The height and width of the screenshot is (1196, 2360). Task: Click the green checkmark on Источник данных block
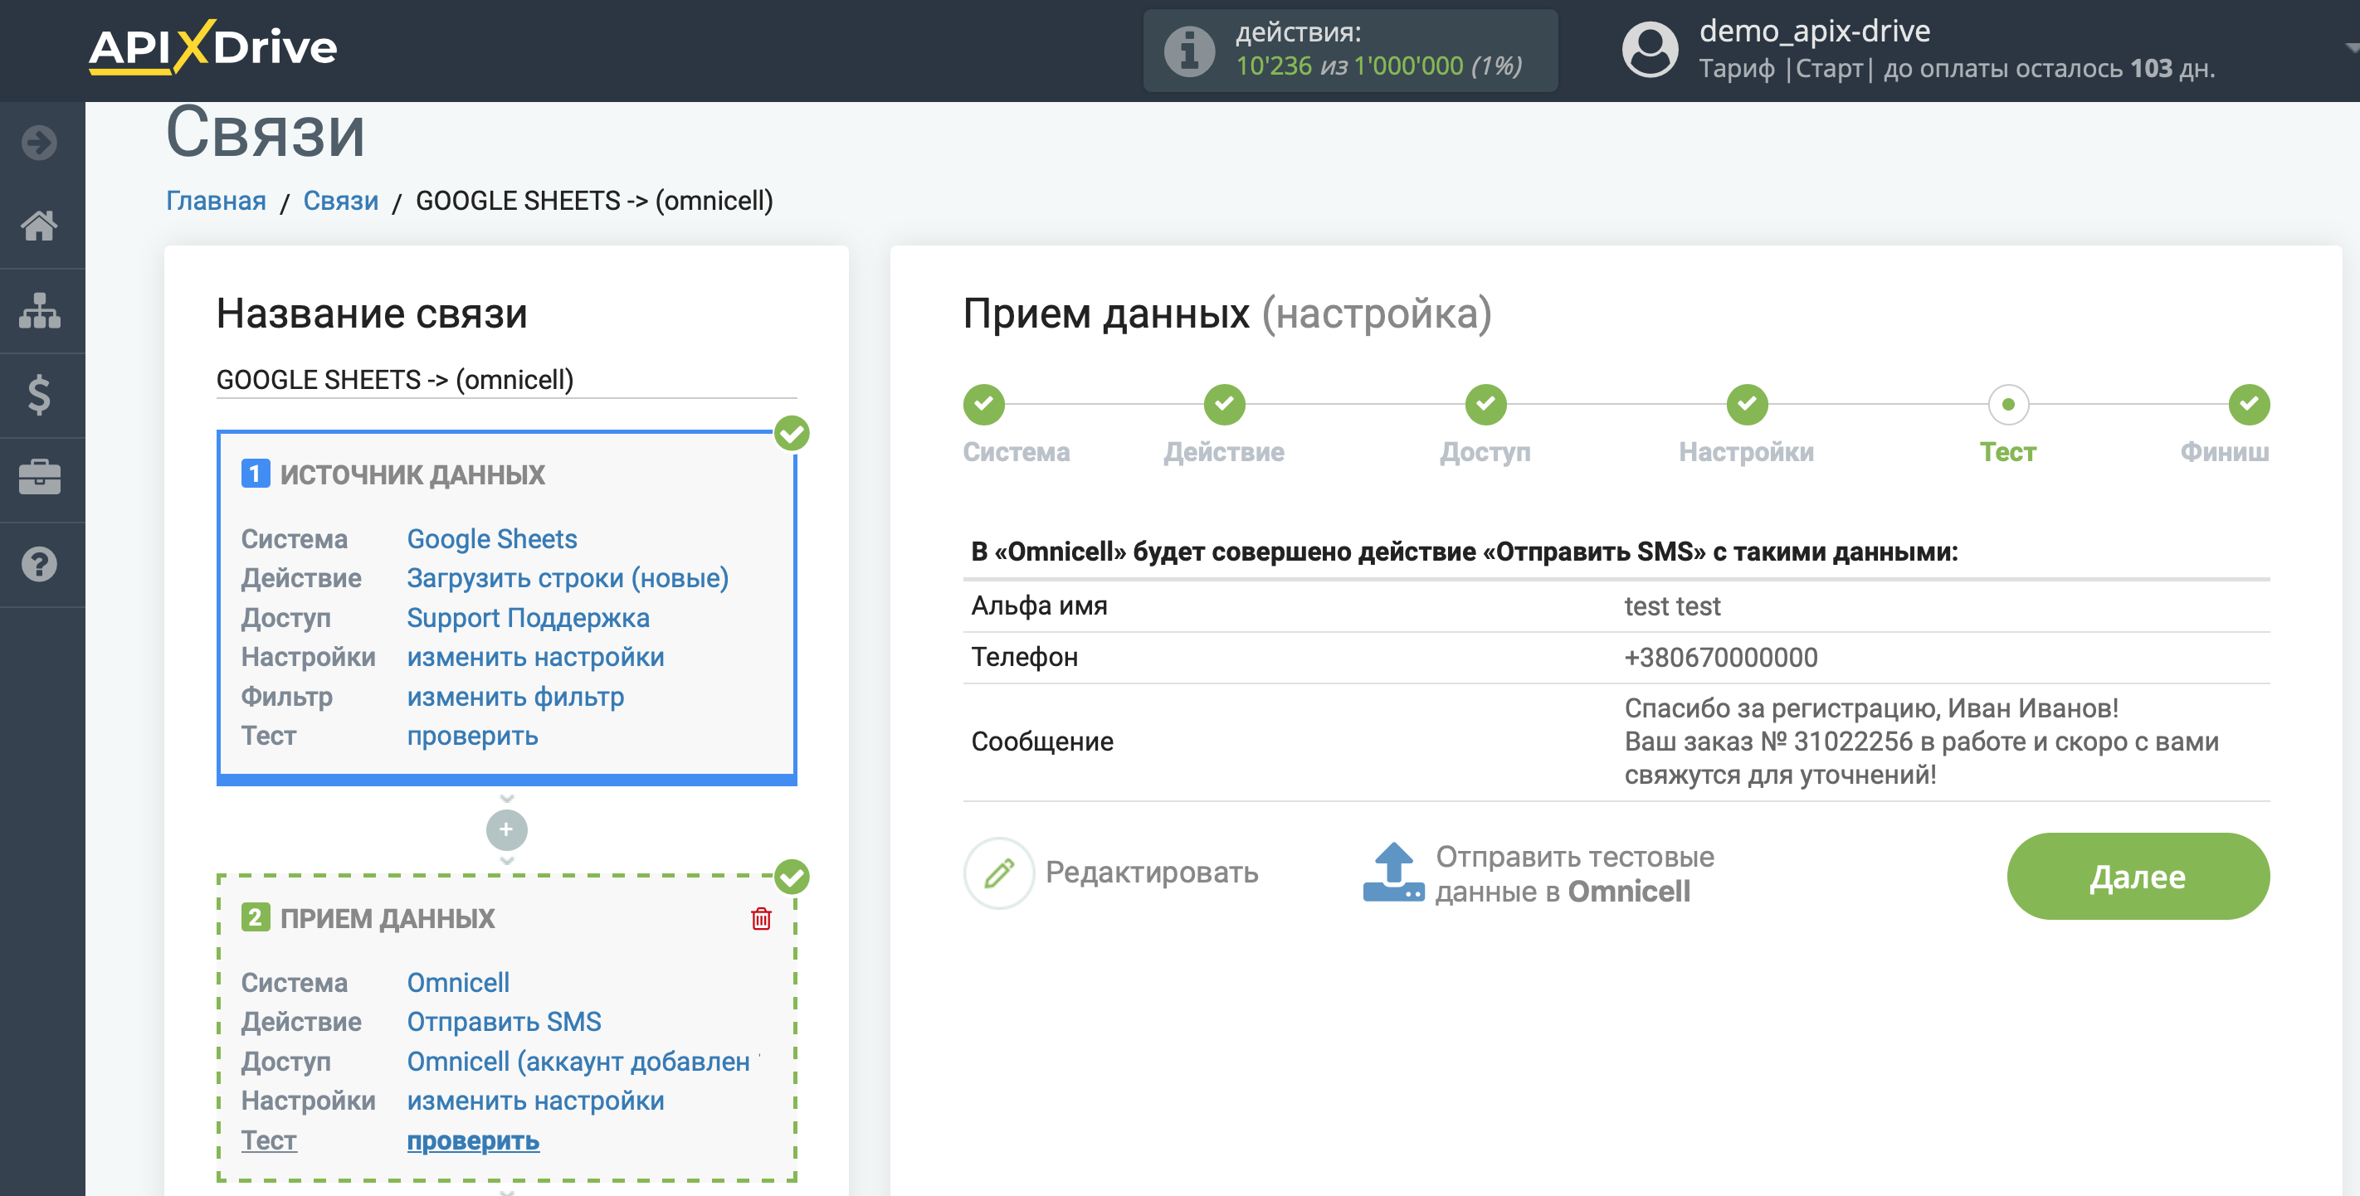[792, 434]
